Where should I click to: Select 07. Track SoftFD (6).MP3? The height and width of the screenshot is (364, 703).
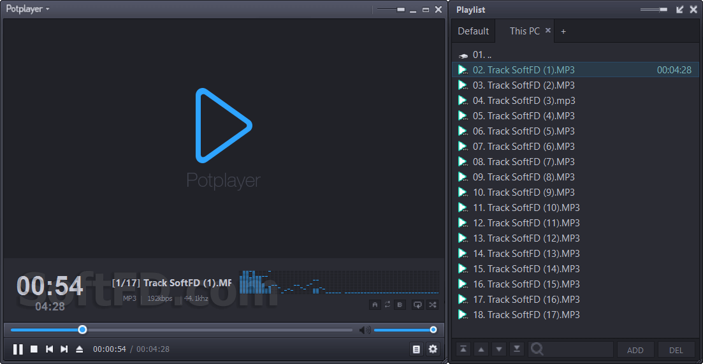coord(576,146)
